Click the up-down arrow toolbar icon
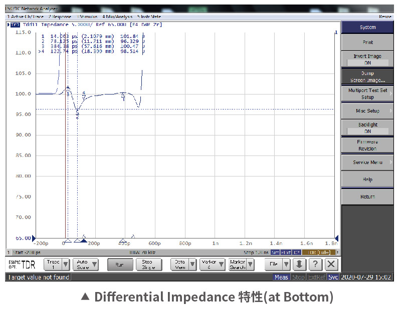Screen dimensions: 400x313 [x=299, y=264]
